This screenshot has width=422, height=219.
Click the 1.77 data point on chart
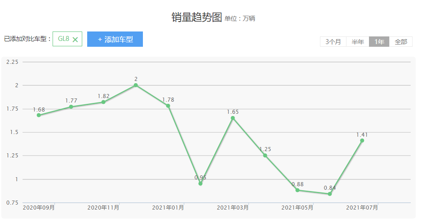71,107
